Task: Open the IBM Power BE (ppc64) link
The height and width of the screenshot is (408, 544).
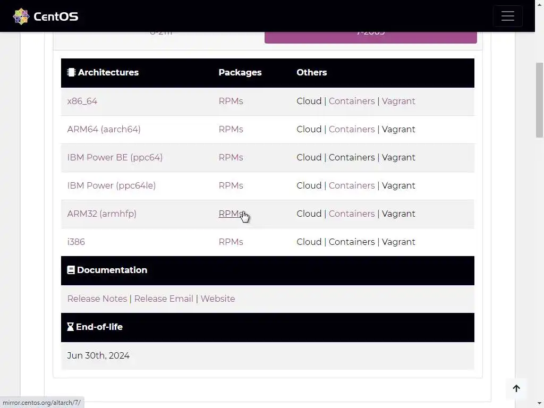Action: coord(115,157)
